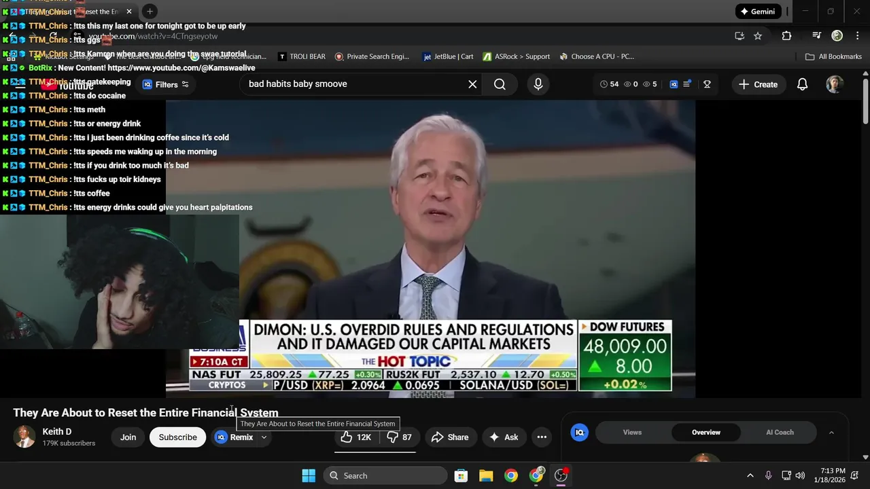Switch to the AI Coach tab
Viewport: 870px width, 489px height.
(x=780, y=432)
